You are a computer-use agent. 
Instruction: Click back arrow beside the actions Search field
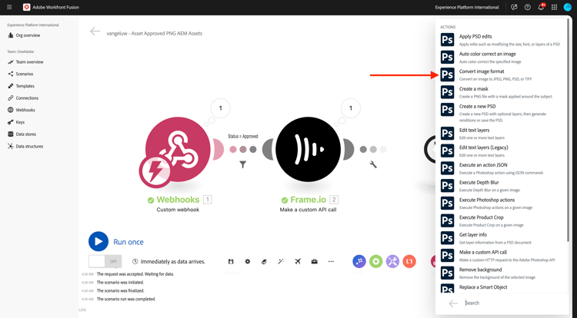click(x=453, y=303)
